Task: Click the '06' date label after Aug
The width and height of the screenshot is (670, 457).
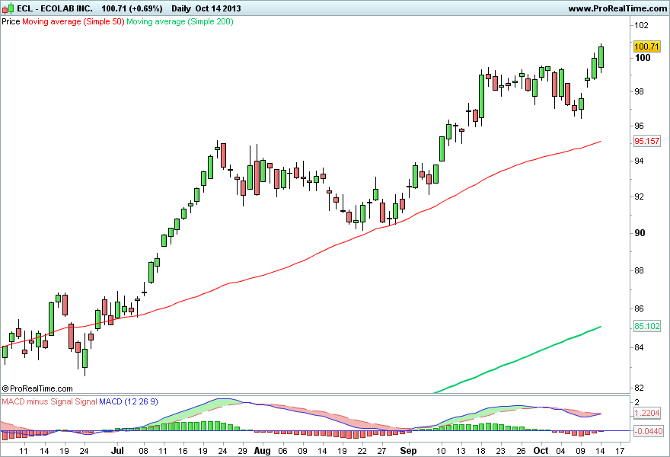Action: click(x=283, y=451)
